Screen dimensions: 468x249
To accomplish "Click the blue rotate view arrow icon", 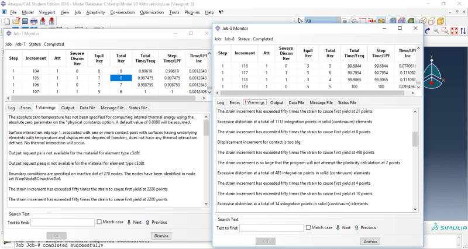I will click(428, 30).
